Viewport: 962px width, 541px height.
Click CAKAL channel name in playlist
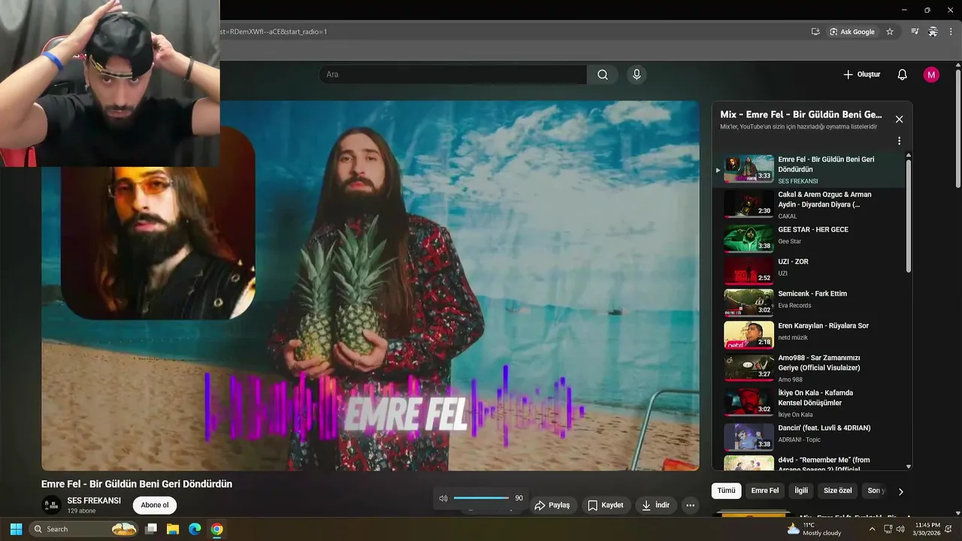(788, 216)
